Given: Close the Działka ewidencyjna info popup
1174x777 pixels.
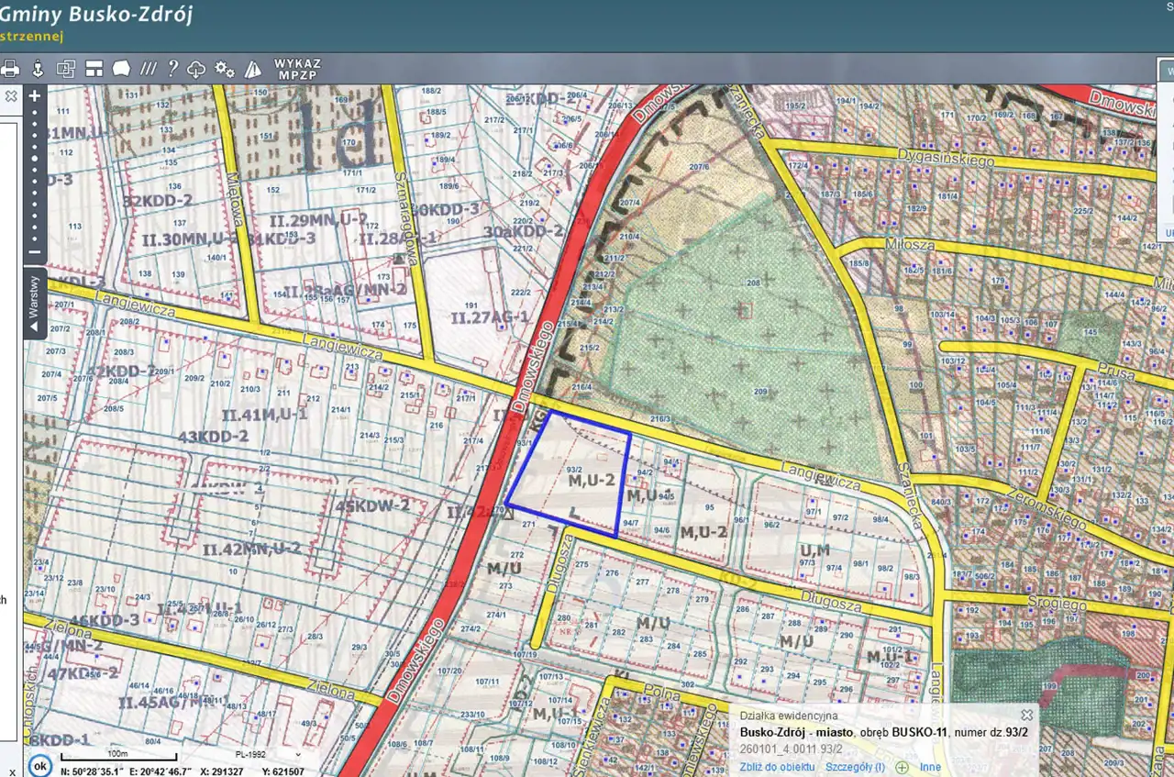Looking at the screenshot, I should pos(1027,715).
